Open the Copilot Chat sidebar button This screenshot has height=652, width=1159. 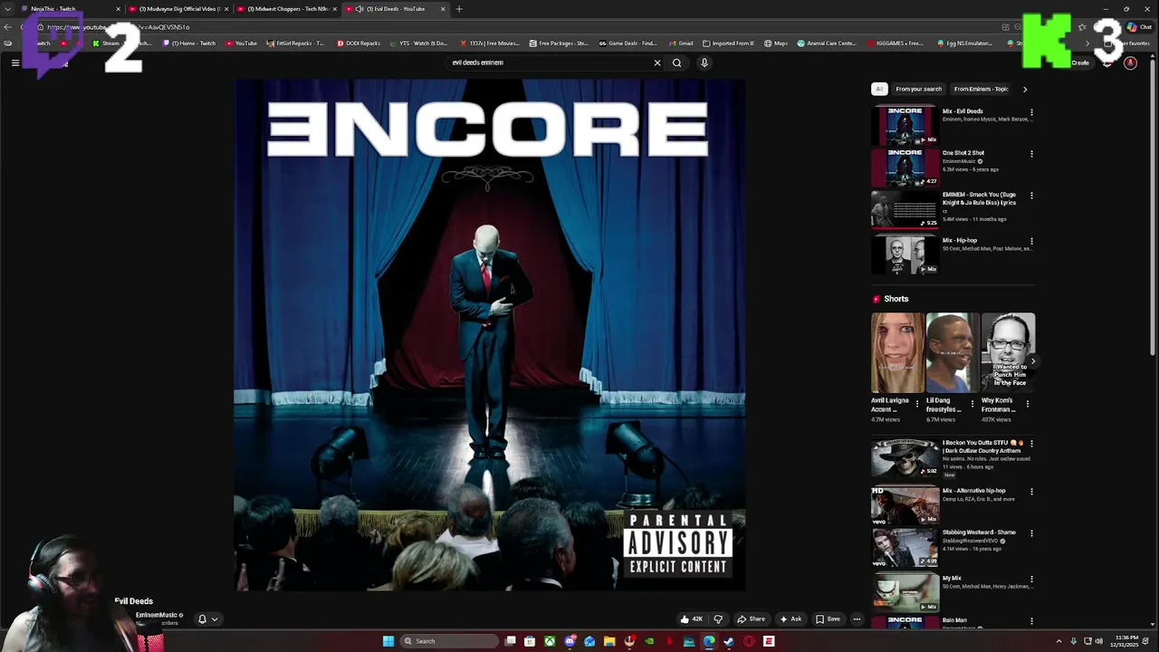click(x=1139, y=26)
